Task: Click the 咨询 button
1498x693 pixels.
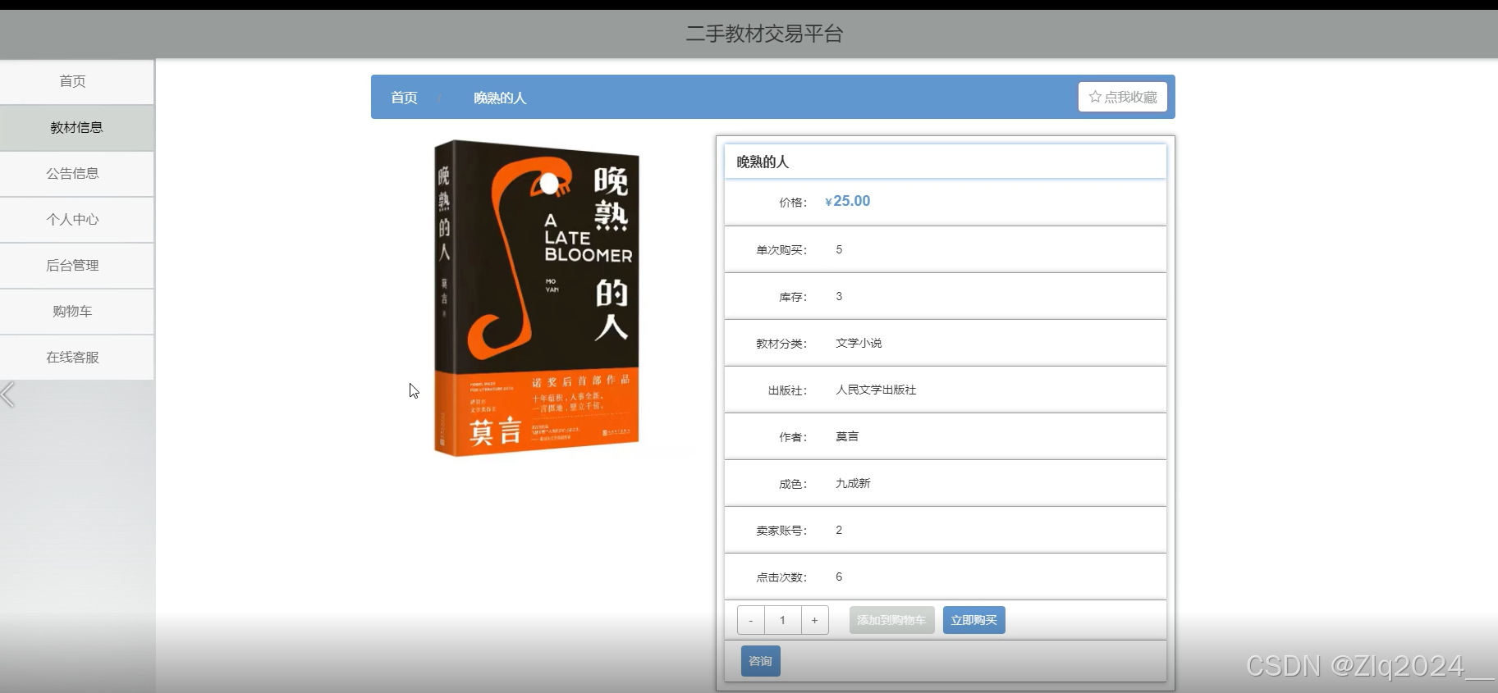Action: click(761, 661)
